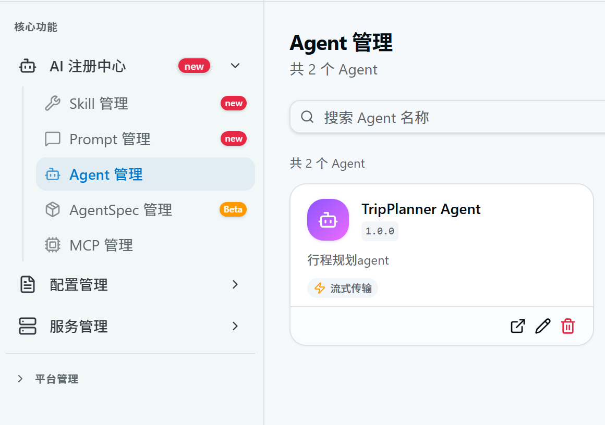Click the 流式传输 tag on agent card
The width and height of the screenshot is (605, 425).
343,288
